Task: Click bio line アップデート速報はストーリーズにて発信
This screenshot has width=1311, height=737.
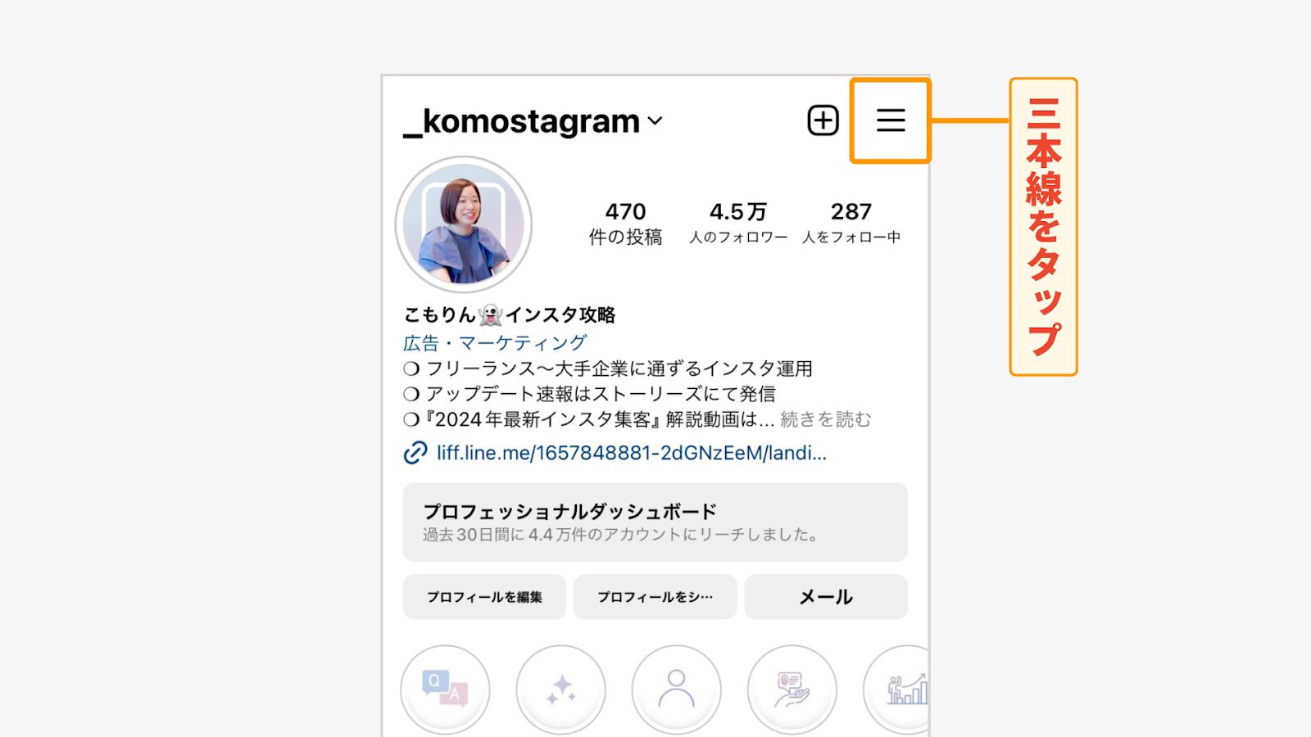Action: (x=589, y=394)
